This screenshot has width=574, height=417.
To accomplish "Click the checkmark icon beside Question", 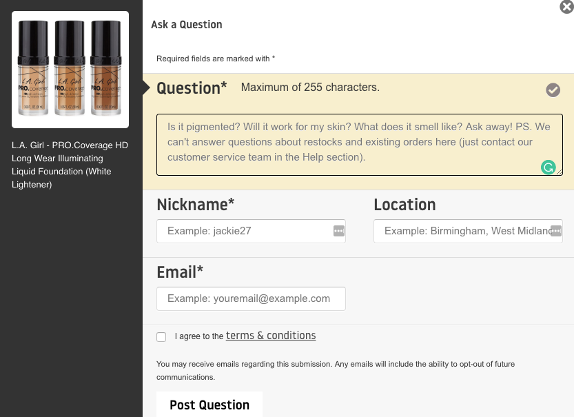I will click(553, 90).
